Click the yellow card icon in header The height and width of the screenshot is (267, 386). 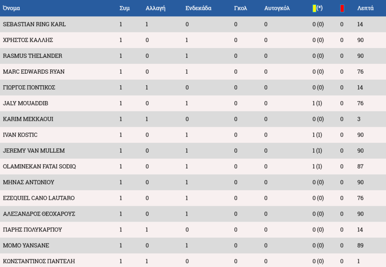[x=314, y=9]
